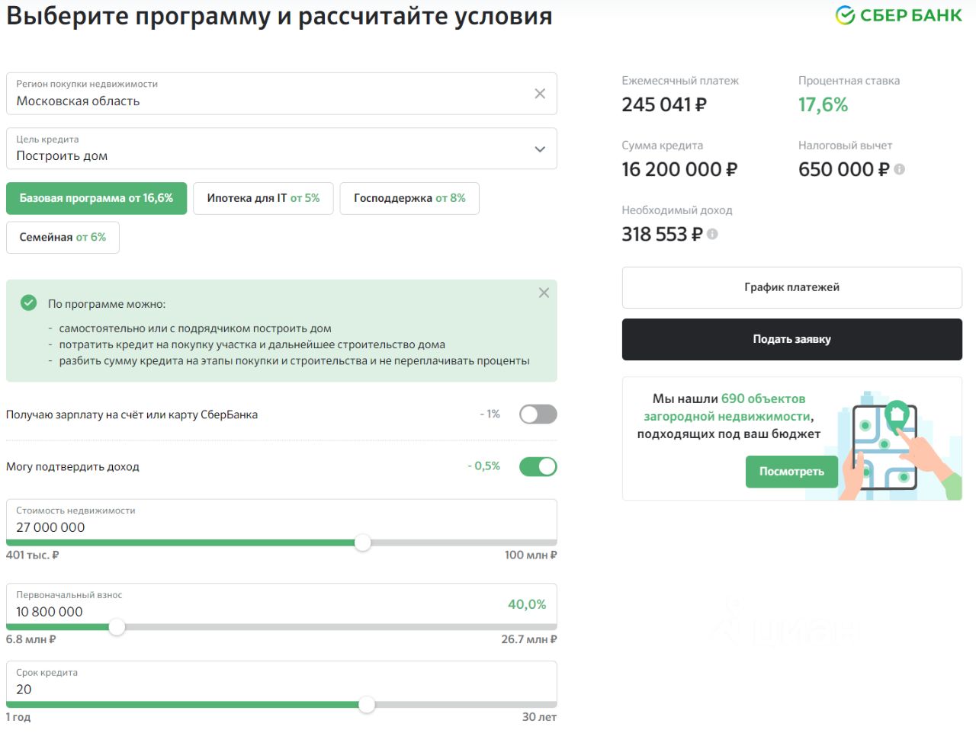The height and width of the screenshot is (733, 976).
Task: Click the green checkmark icon in the info banner
Action: click(x=28, y=303)
